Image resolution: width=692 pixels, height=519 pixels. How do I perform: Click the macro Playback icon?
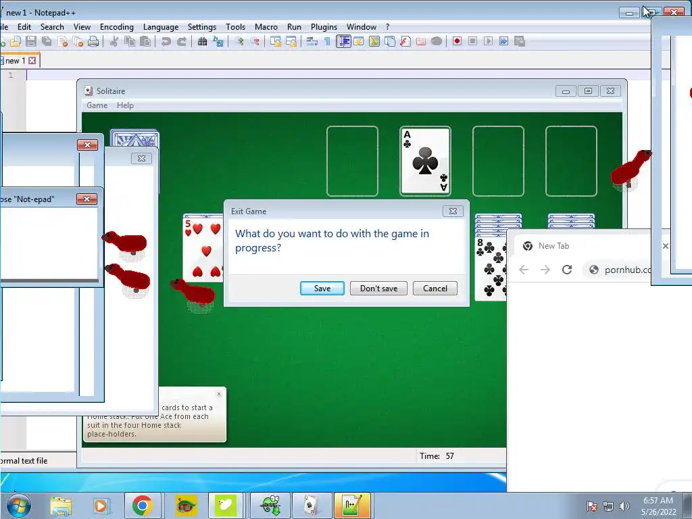[488, 41]
